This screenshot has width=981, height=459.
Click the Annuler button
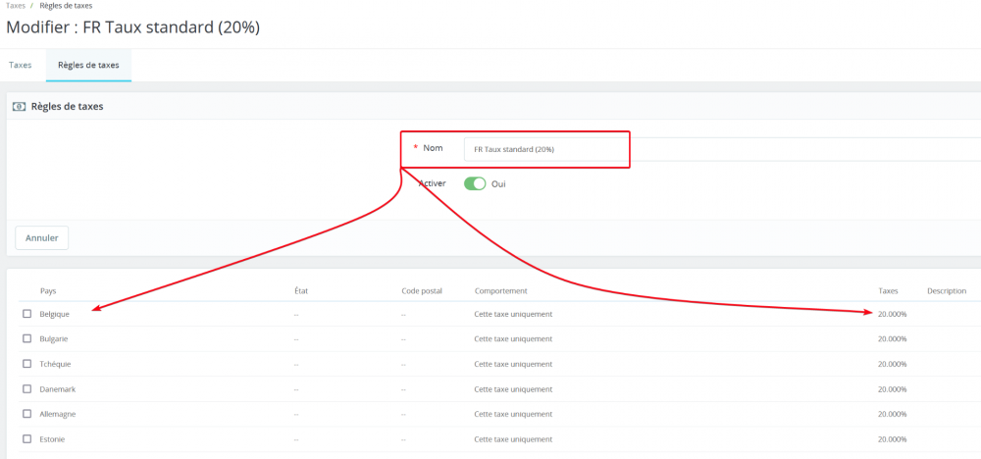click(42, 238)
